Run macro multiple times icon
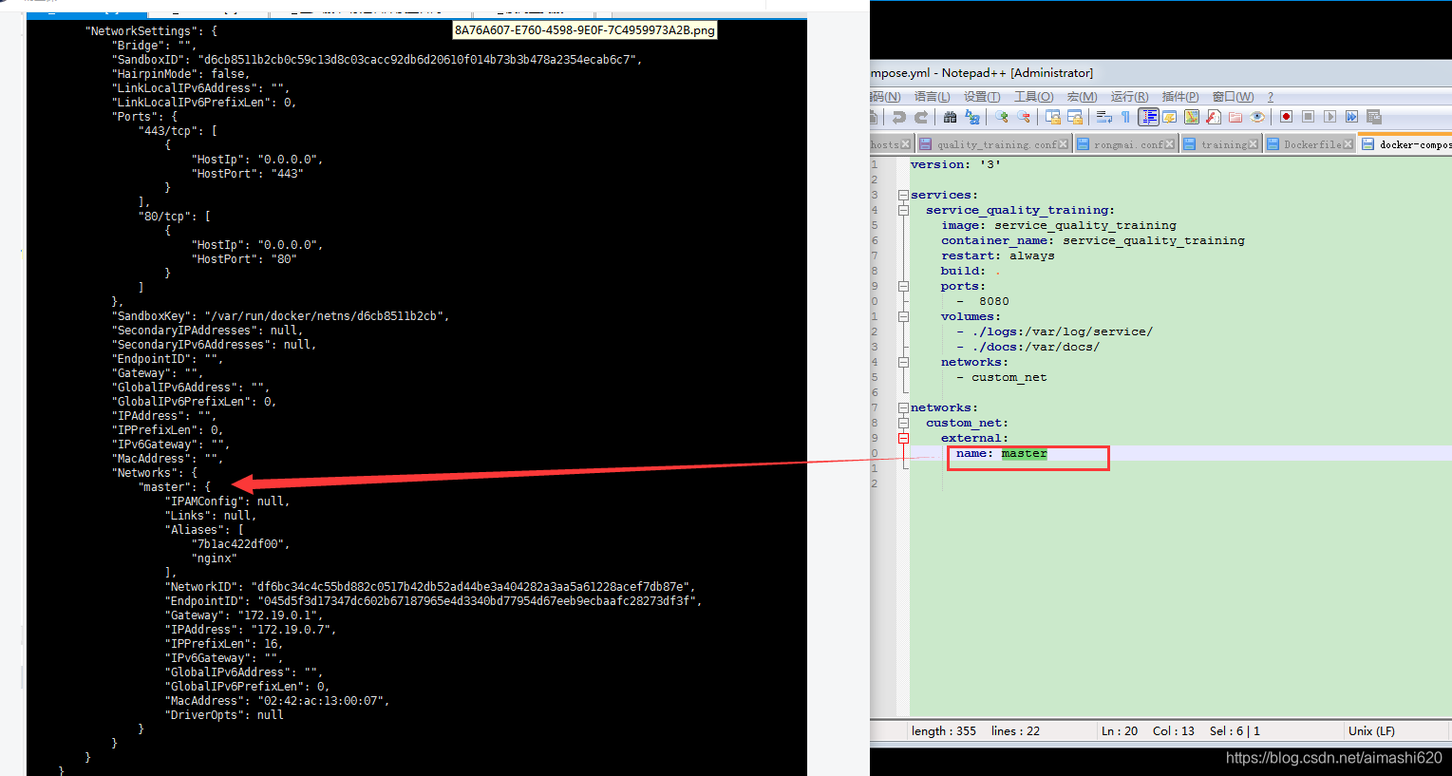 point(1351,116)
